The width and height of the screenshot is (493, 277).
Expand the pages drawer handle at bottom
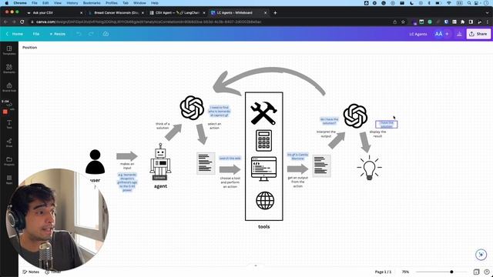tap(256, 265)
